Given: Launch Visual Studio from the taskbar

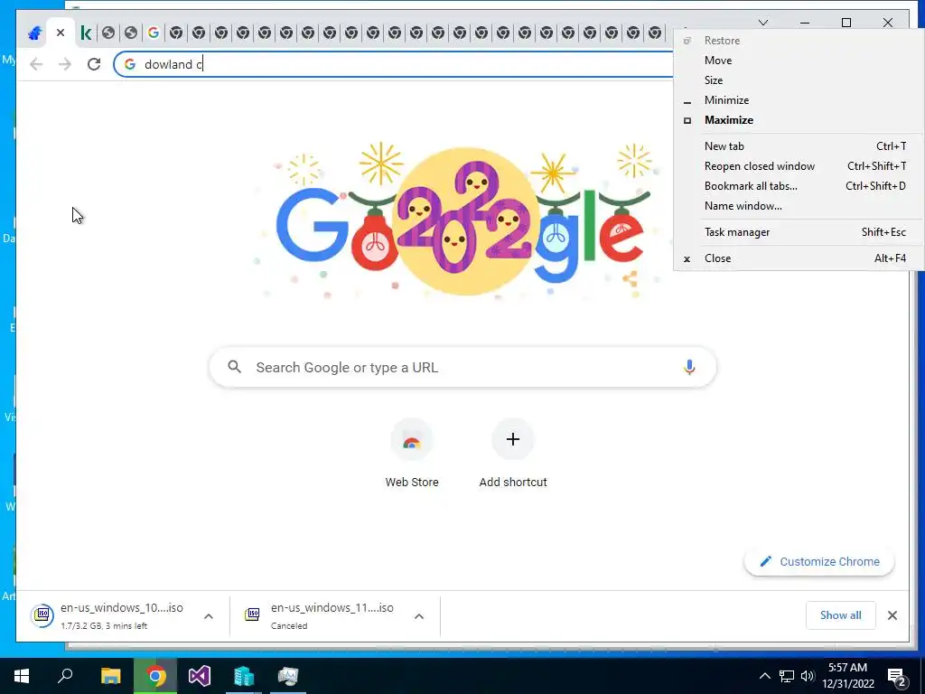Looking at the screenshot, I should (x=200, y=676).
